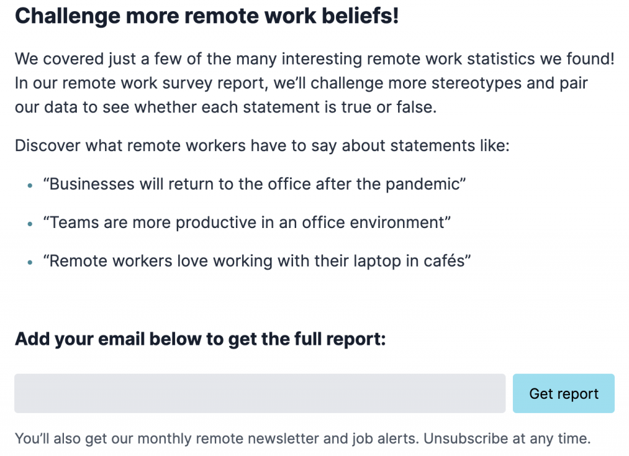This screenshot has width=629, height=456.
Task: Click the "Challenge more remote work beliefs!" heading
Action: 207,15
